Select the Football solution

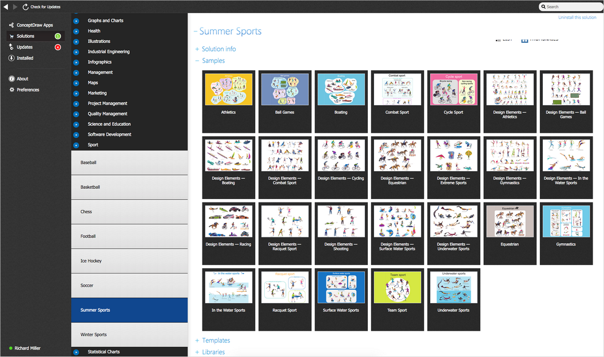129,236
